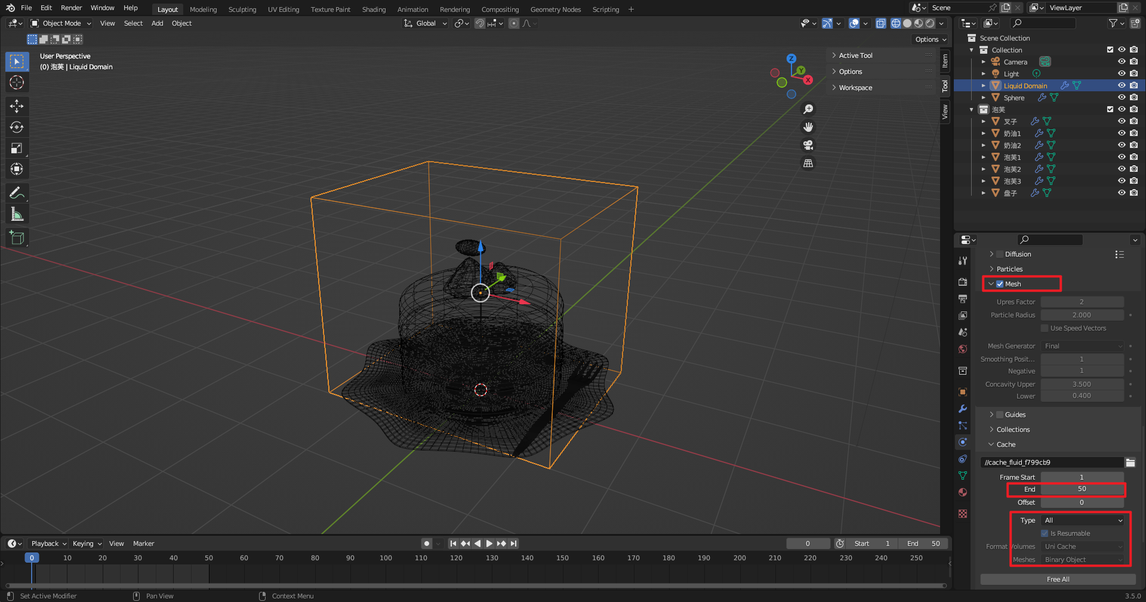Open viewport Options button
The width and height of the screenshot is (1146, 602).
pyautogui.click(x=931, y=39)
